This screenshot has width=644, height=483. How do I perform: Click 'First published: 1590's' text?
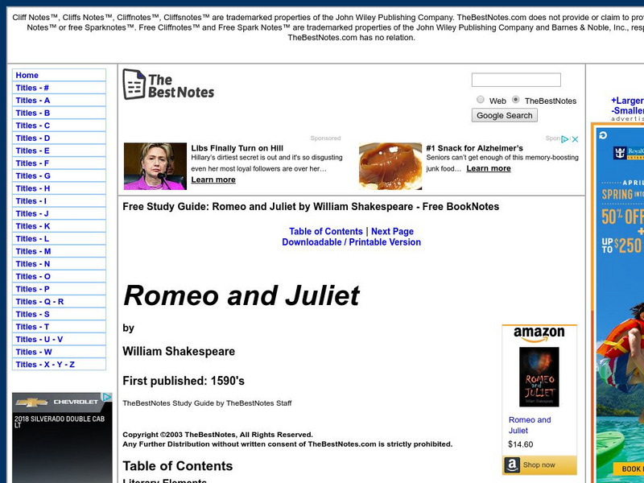[184, 381]
